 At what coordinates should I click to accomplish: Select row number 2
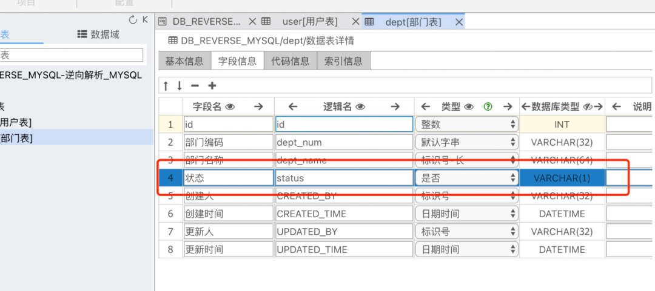170,142
